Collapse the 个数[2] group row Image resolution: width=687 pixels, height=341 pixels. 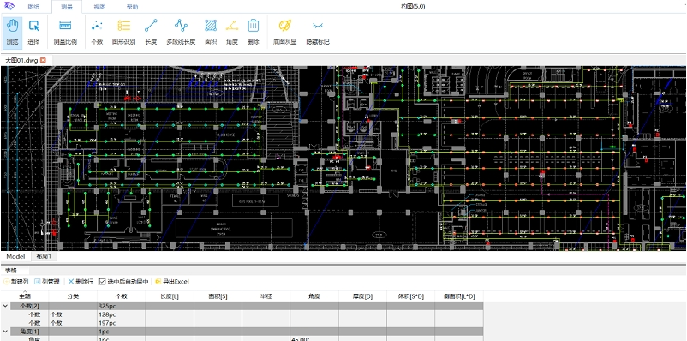[x=5, y=306]
